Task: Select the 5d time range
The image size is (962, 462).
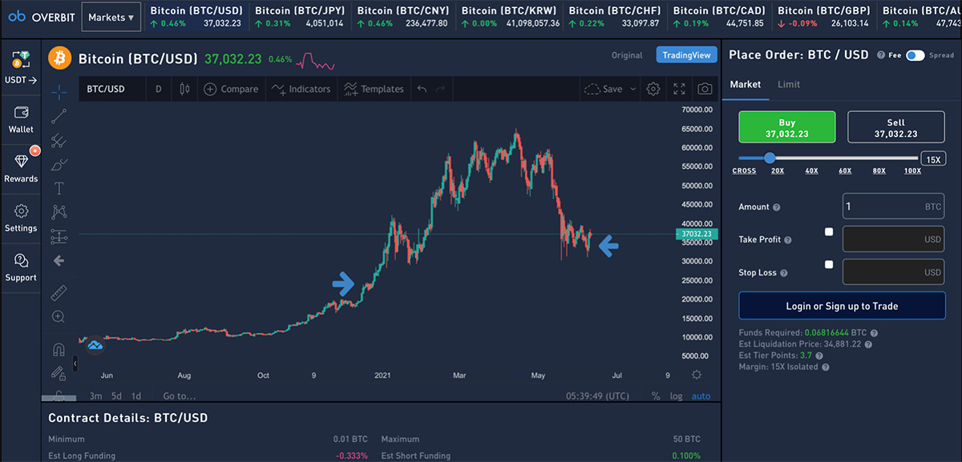Action: coord(116,396)
